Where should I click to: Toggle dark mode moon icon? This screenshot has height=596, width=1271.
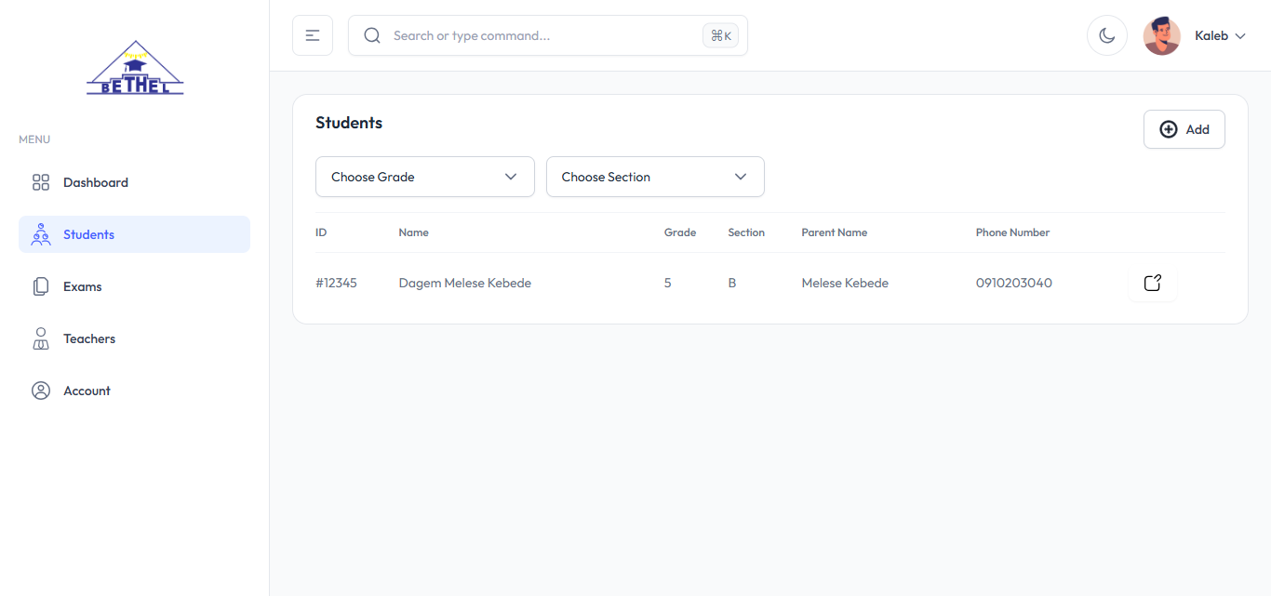1107,35
